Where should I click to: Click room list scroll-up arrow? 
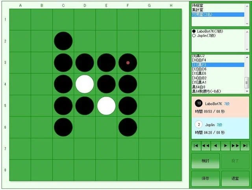point(247,6)
